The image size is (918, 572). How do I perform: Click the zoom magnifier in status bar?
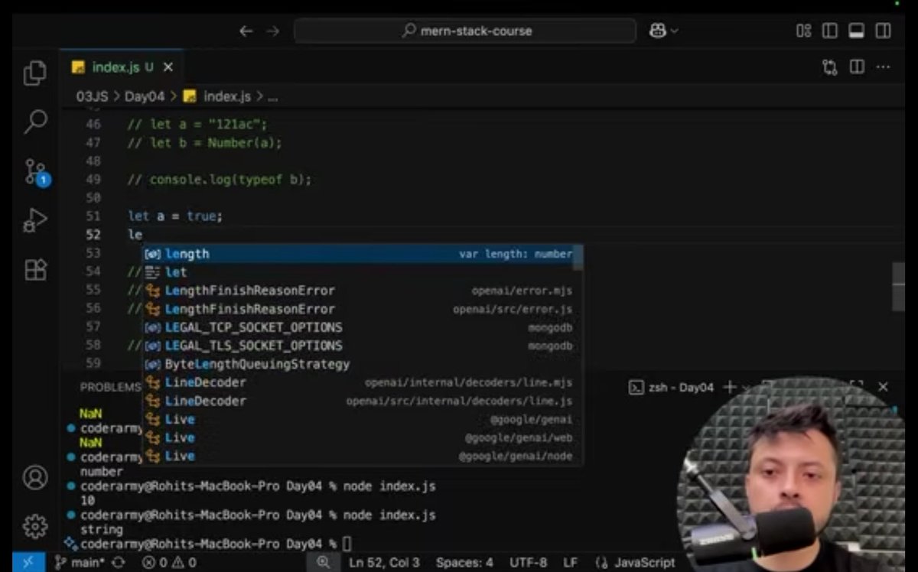(324, 562)
